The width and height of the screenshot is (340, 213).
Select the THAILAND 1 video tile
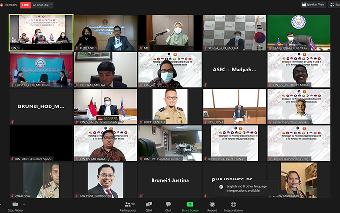pos(105,32)
